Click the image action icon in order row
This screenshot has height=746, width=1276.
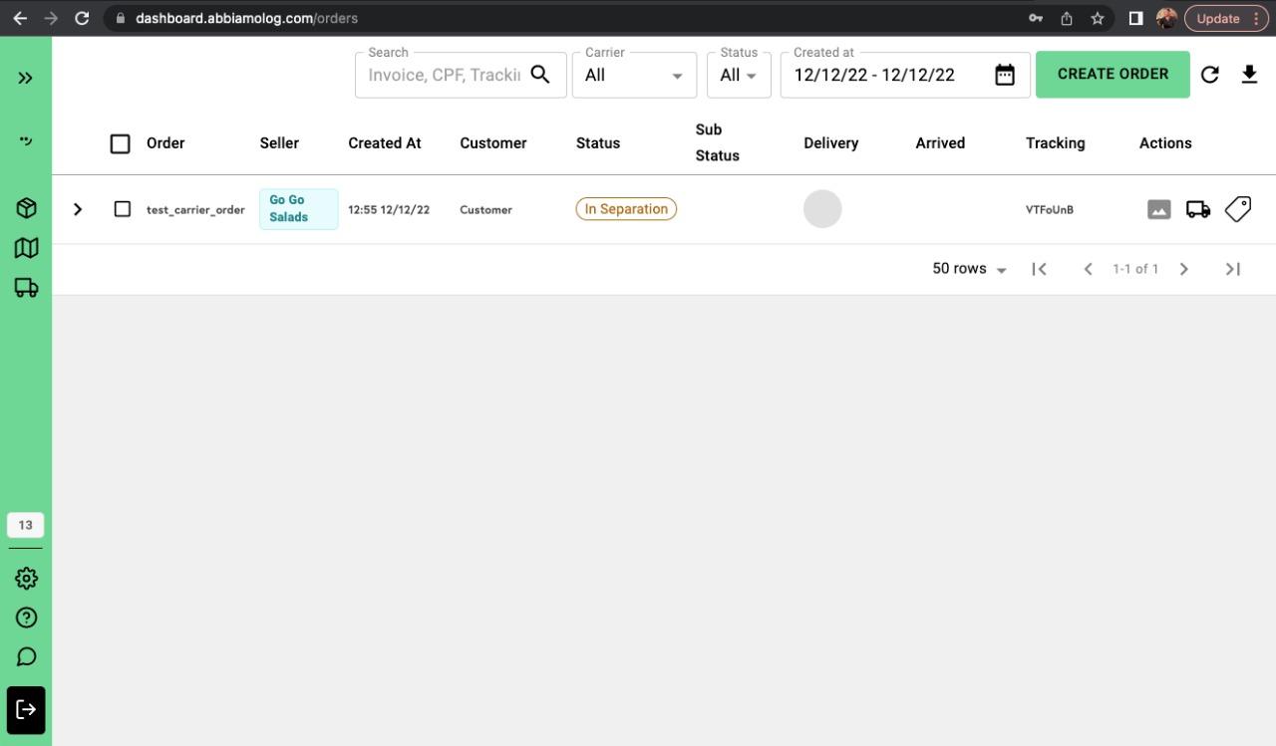click(x=1158, y=209)
